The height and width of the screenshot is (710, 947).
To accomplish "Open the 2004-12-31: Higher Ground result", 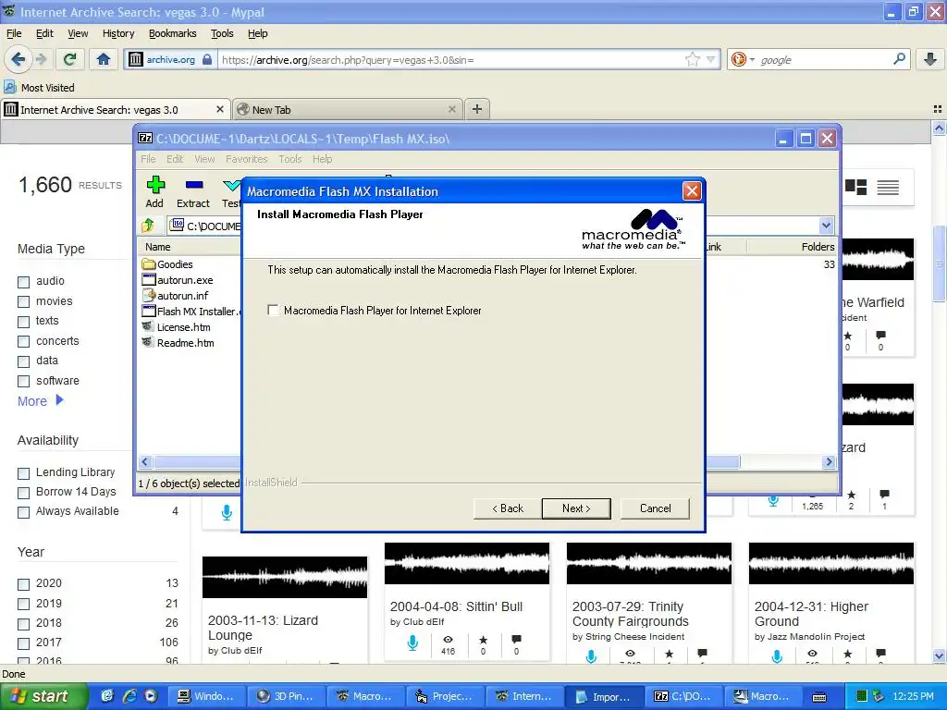I will tap(811, 614).
